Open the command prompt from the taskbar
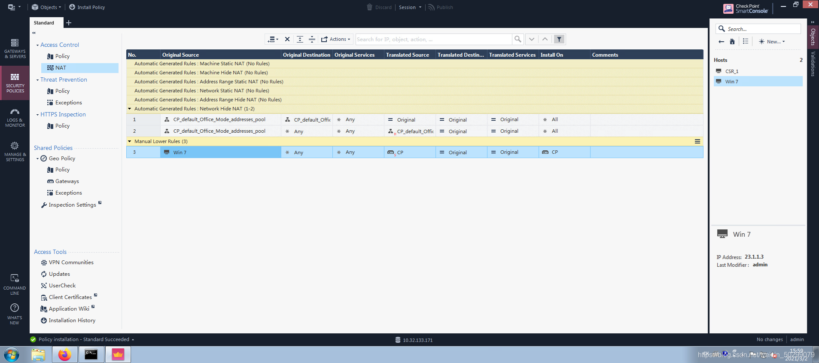The height and width of the screenshot is (363, 819). pyautogui.click(x=91, y=355)
